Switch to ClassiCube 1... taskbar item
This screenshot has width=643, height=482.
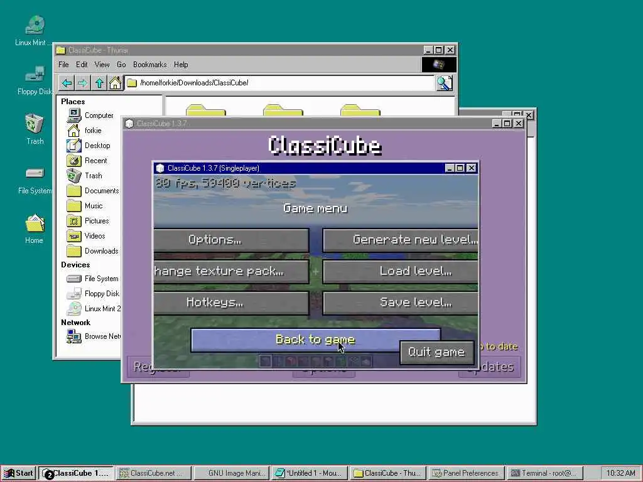[76, 473]
